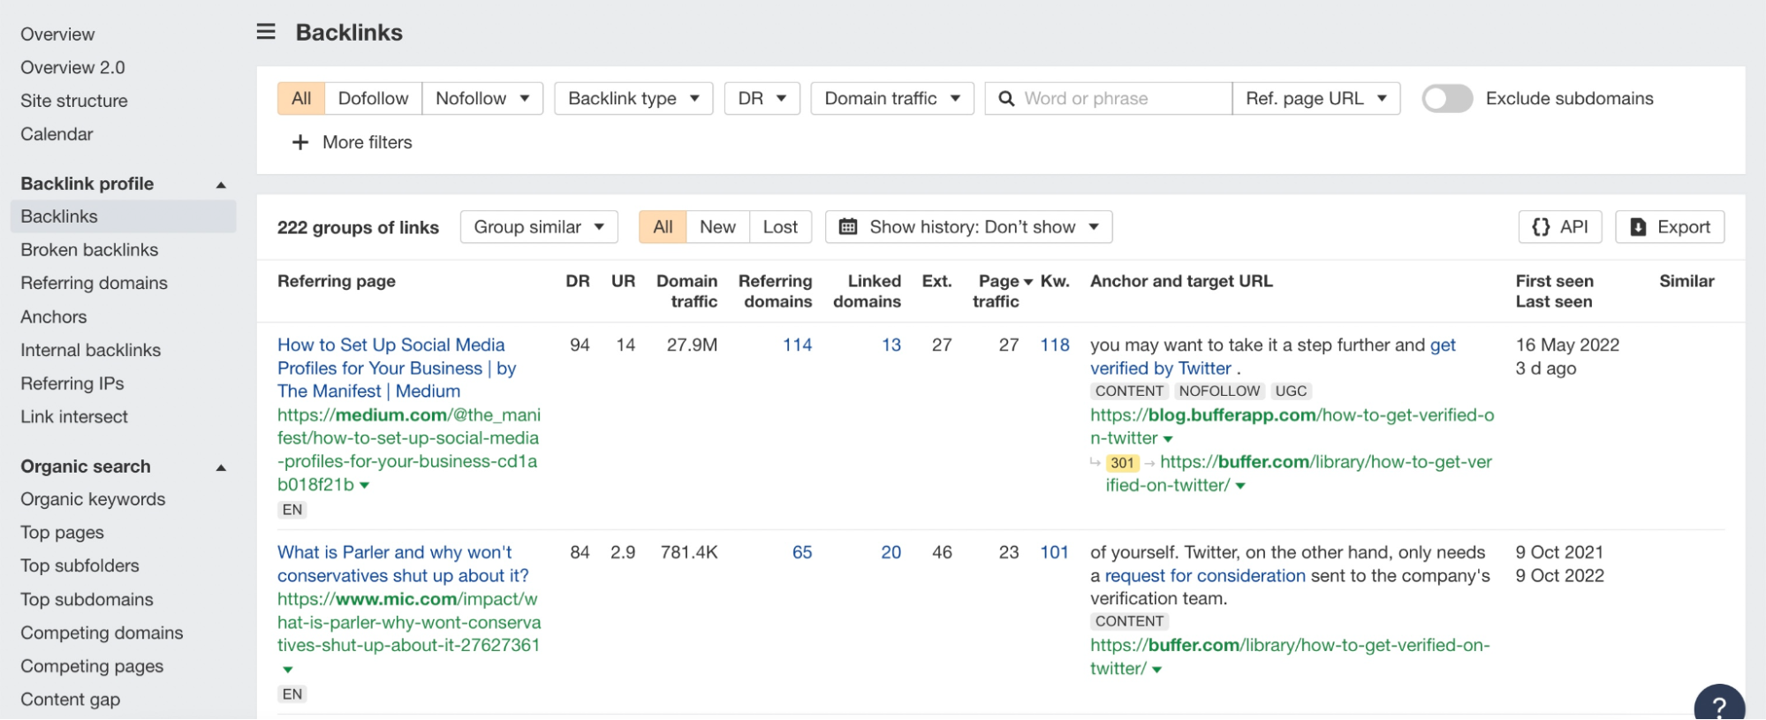Collapse the Backlink profile section
This screenshot has width=1766, height=720.
[x=221, y=185]
